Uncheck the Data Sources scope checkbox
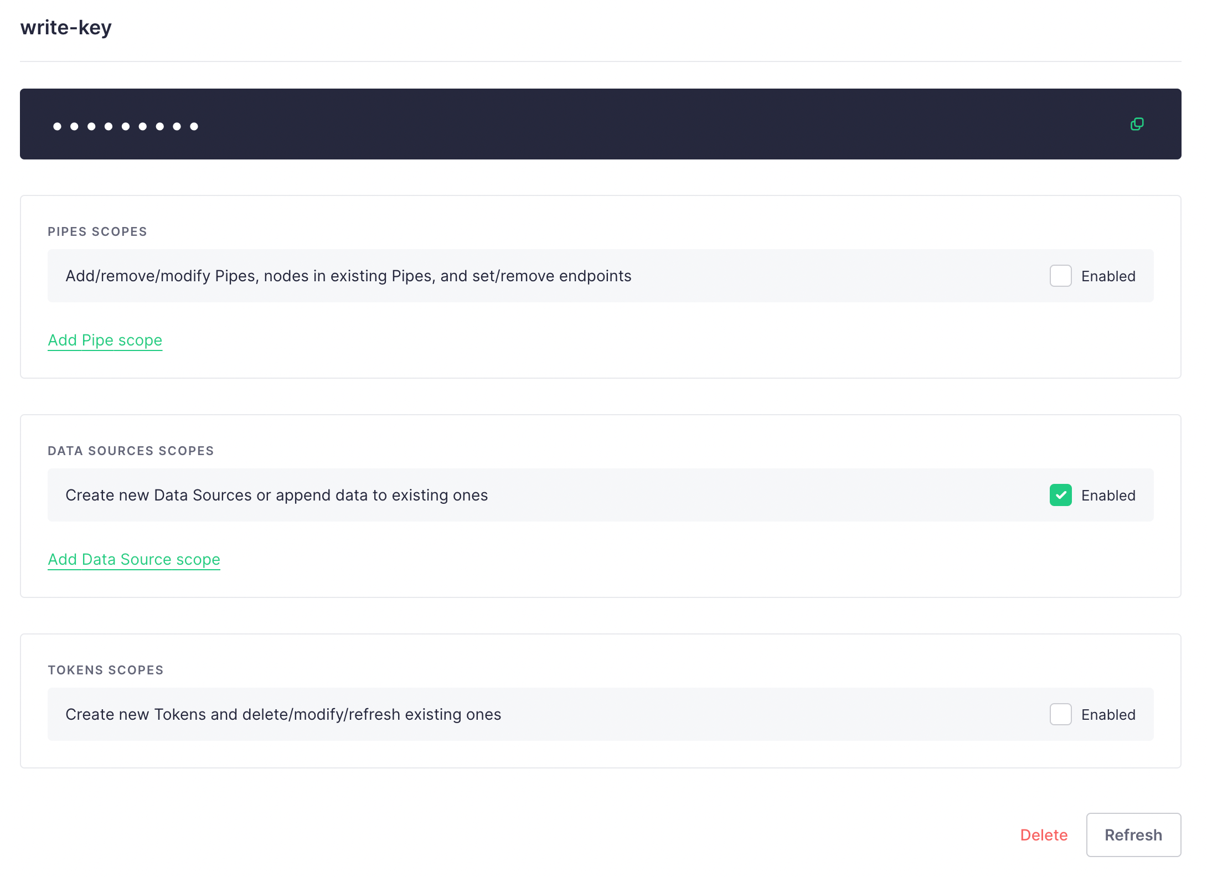 pyautogui.click(x=1060, y=495)
